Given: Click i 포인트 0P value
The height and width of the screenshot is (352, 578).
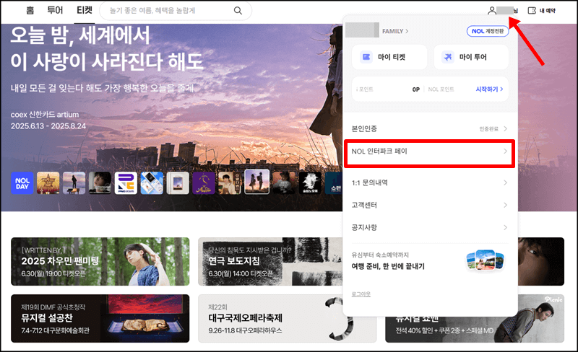Looking at the screenshot, I should pyautogui.click(x=416, y=89).
